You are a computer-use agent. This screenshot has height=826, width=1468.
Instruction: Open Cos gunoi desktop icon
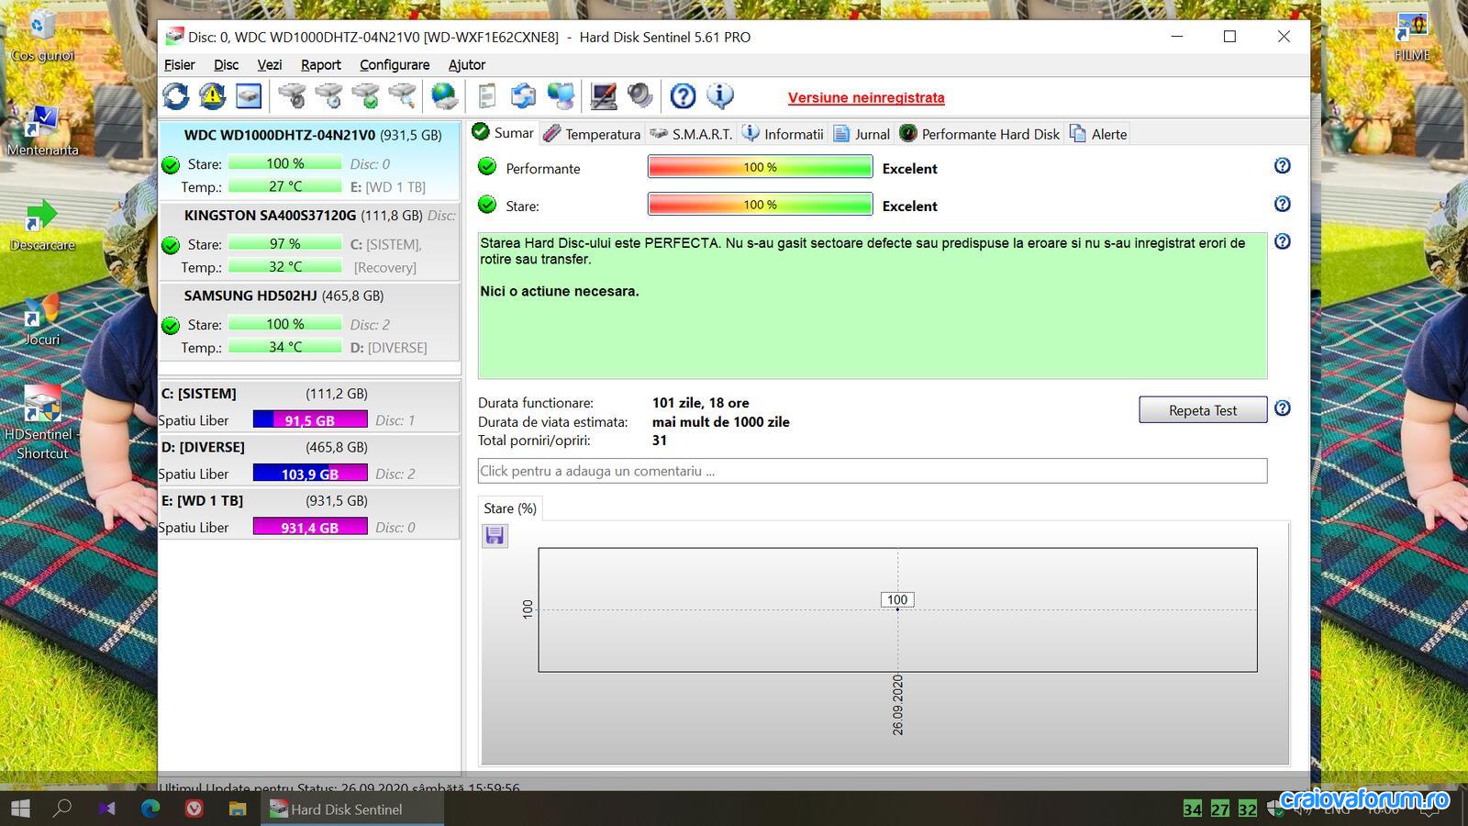coord(42,34)
